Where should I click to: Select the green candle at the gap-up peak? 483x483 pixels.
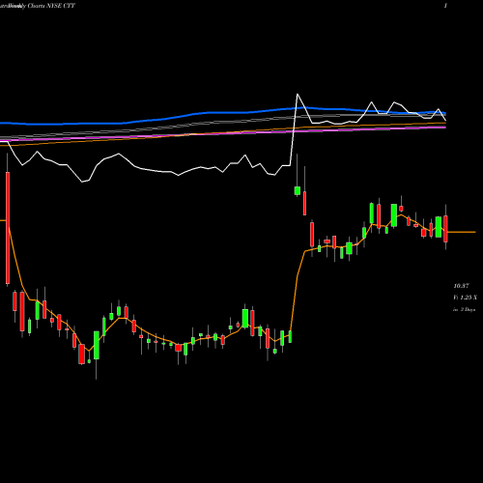[x=298, y=190]
